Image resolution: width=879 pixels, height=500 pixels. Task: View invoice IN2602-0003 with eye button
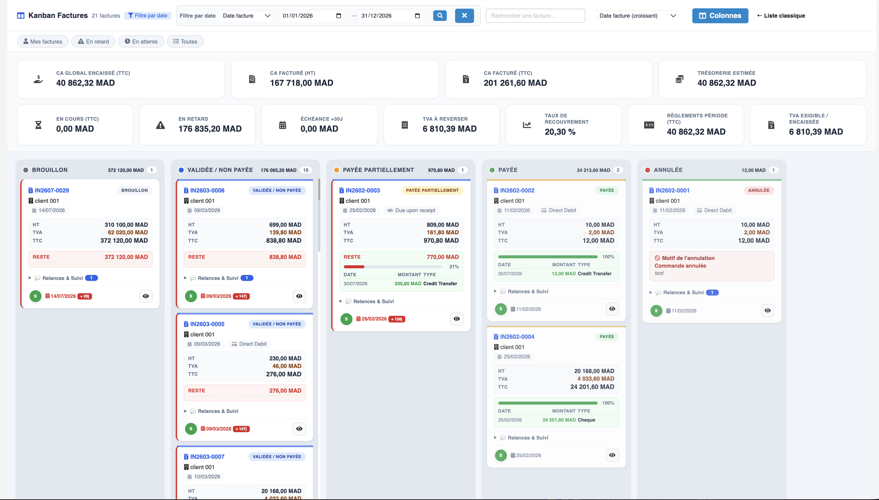[457, 319]
